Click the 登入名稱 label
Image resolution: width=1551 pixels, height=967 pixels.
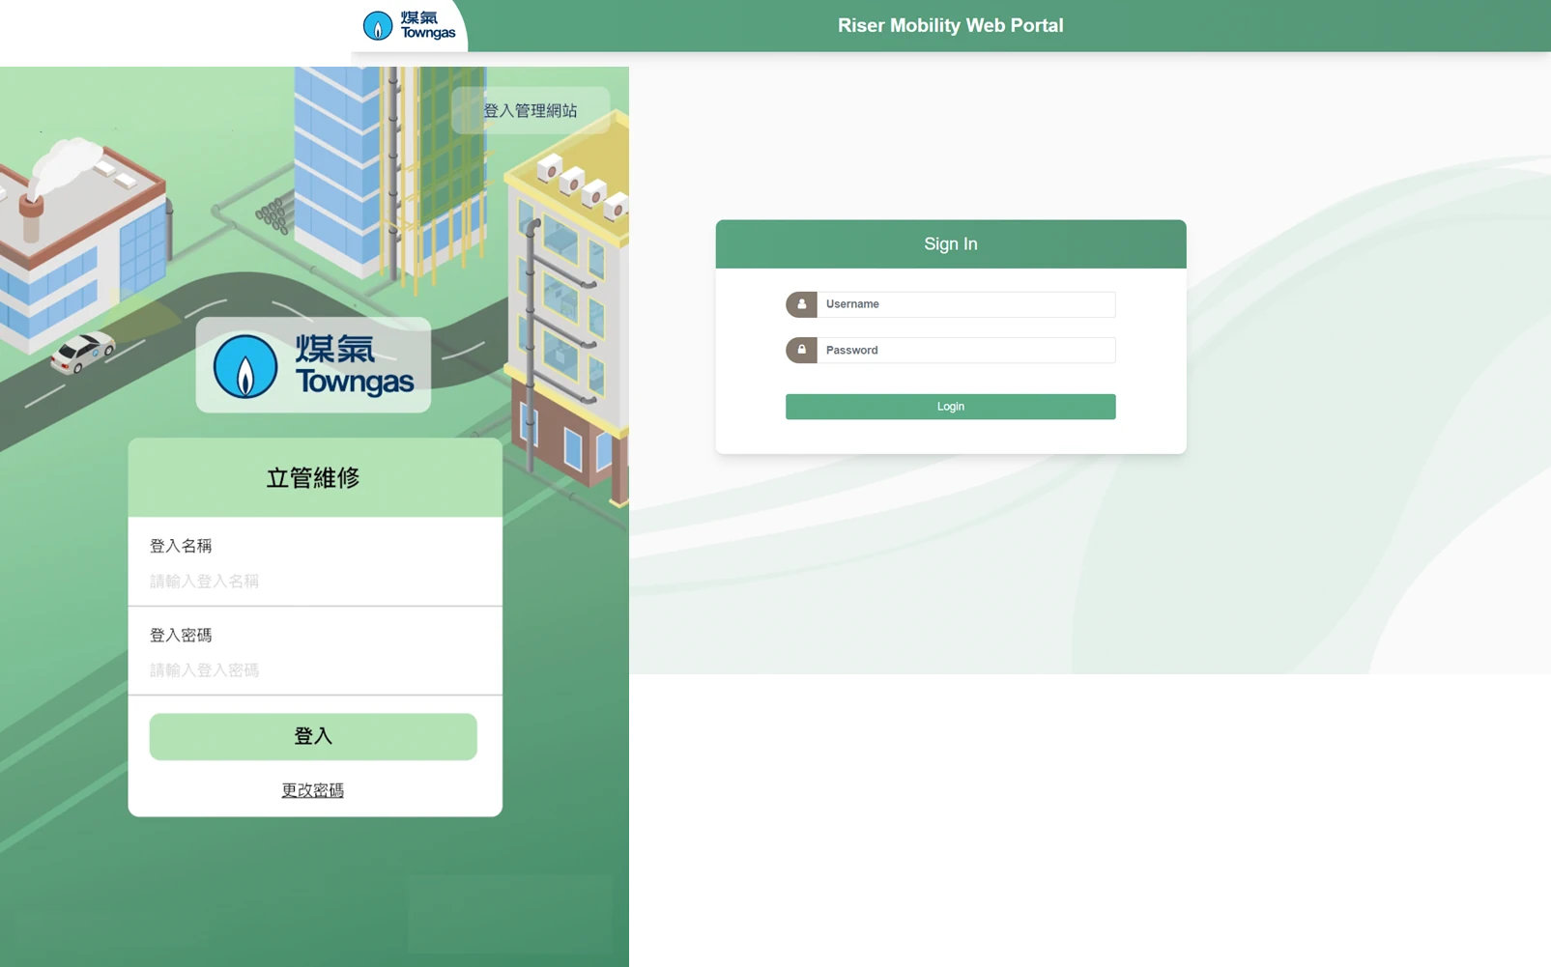pos(181,546)
